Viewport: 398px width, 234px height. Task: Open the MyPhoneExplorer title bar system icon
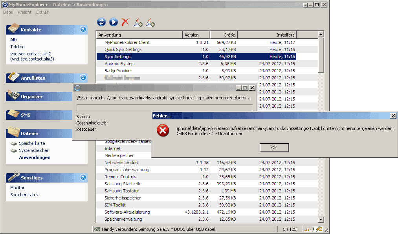point(5,5)
